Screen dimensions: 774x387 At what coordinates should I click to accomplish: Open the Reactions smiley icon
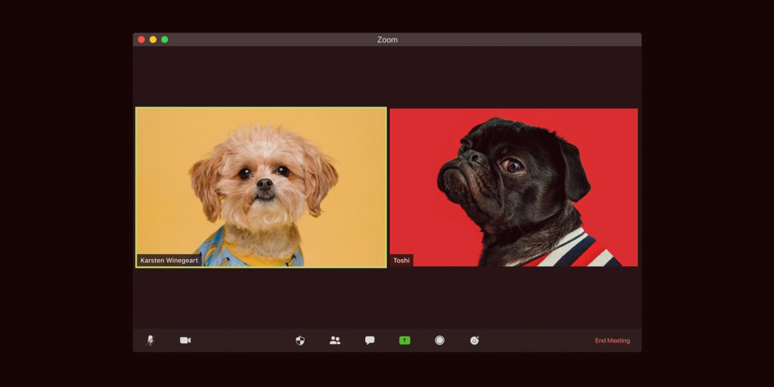475,340
